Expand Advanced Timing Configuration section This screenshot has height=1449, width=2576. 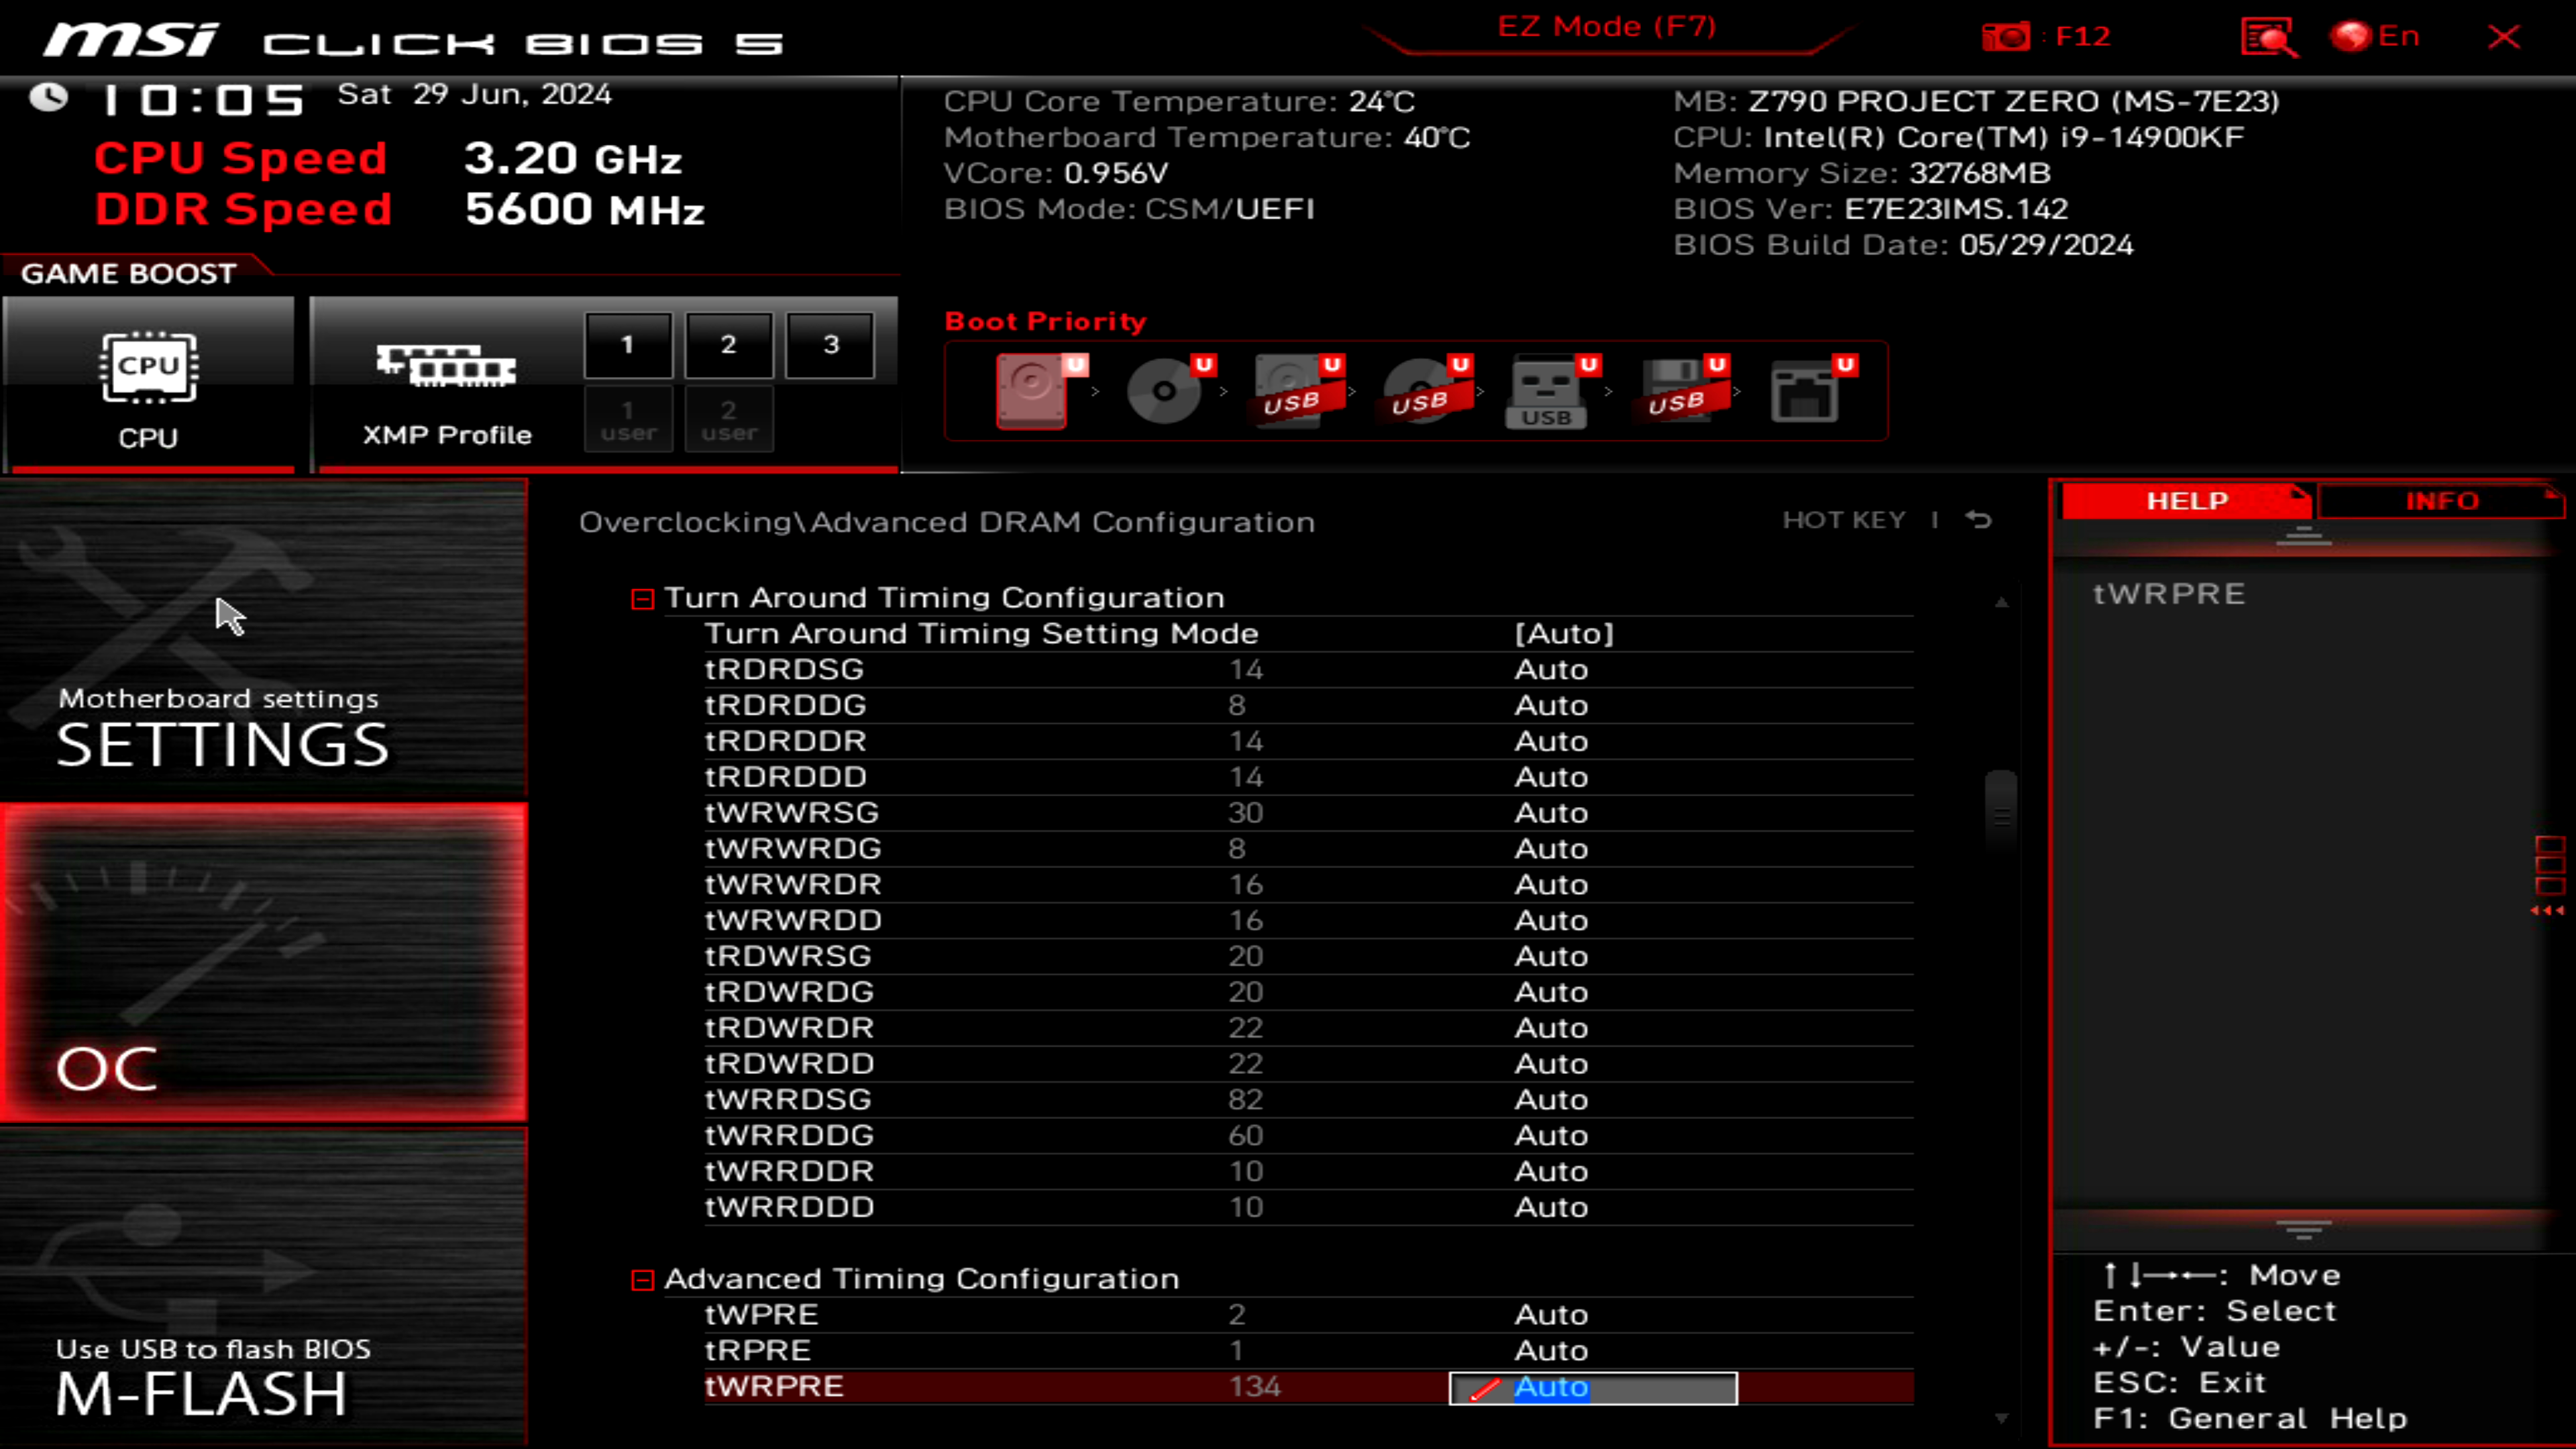[642, 1277]
